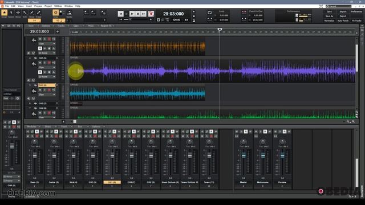Open Preferences from the custom module
This screenshot has width=365, height=205.
pos(356,11)
